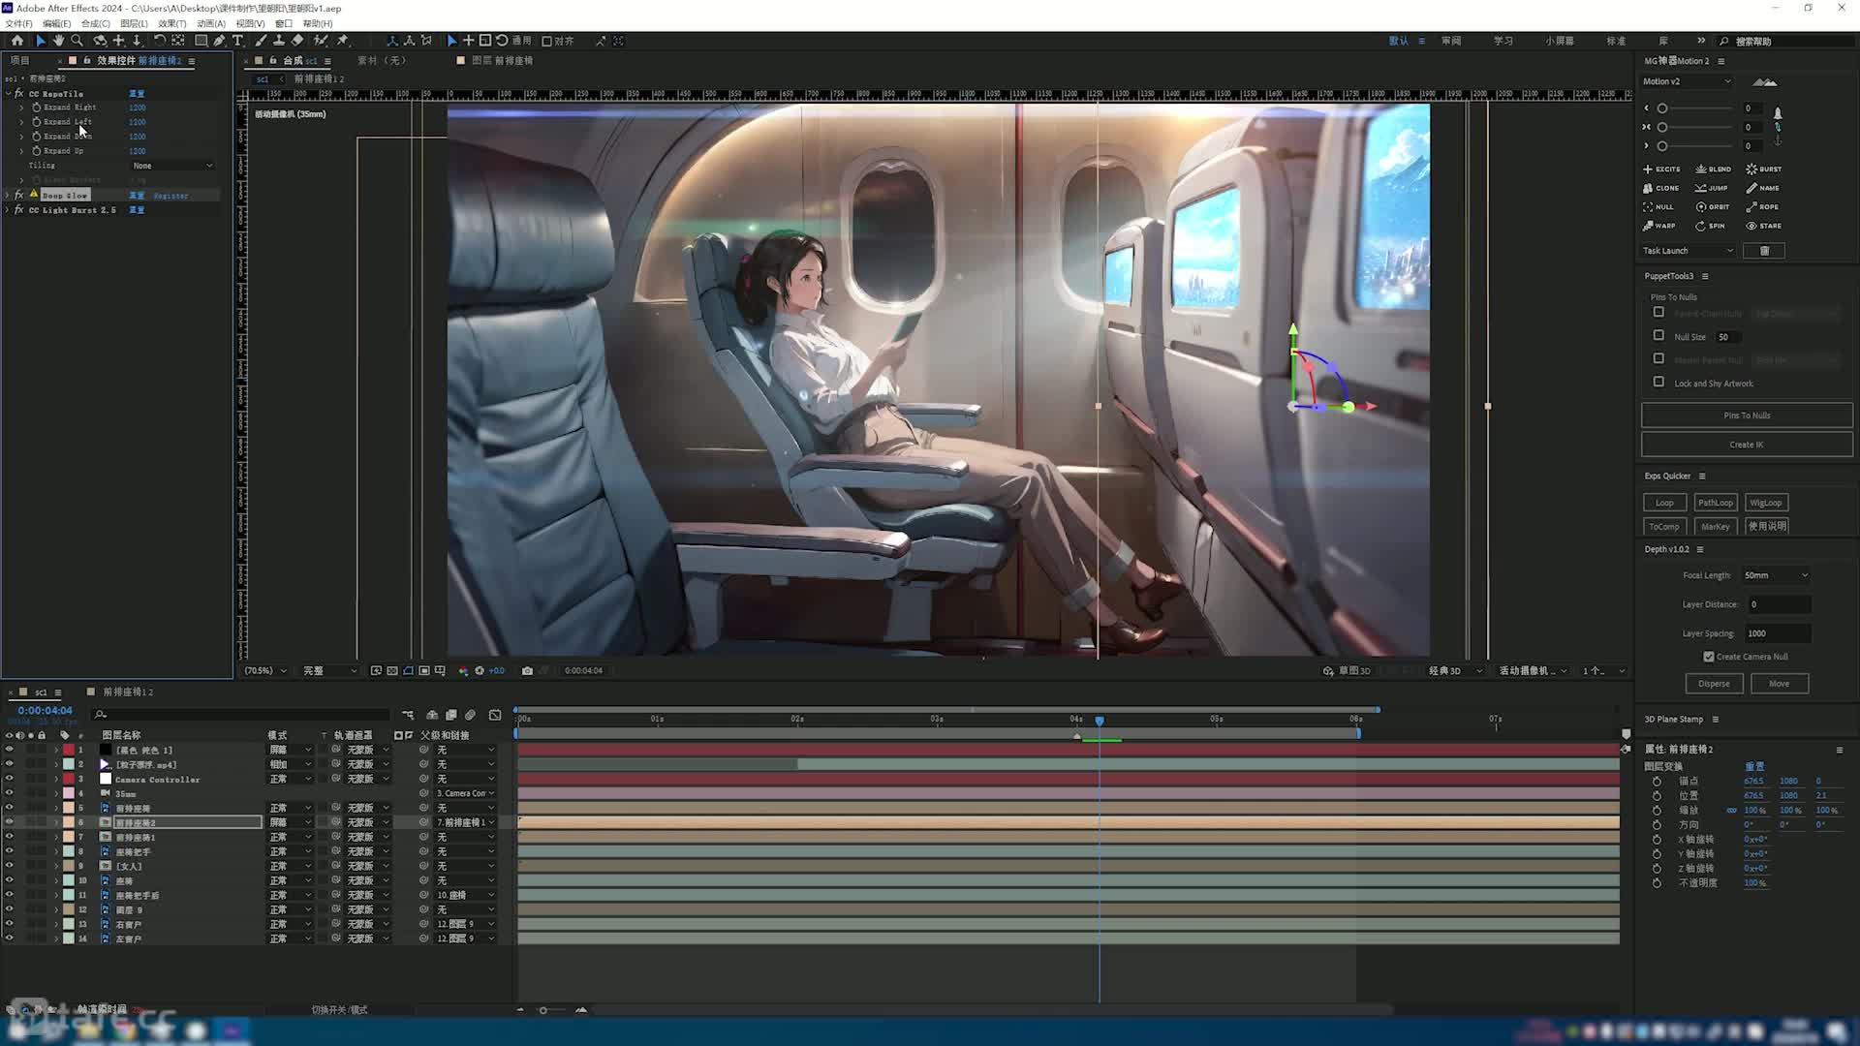The height and width of the screenshot is (1046, 1860).
Task: Click the Motion 2 JUMP tool
Action: coord(1712,188)
